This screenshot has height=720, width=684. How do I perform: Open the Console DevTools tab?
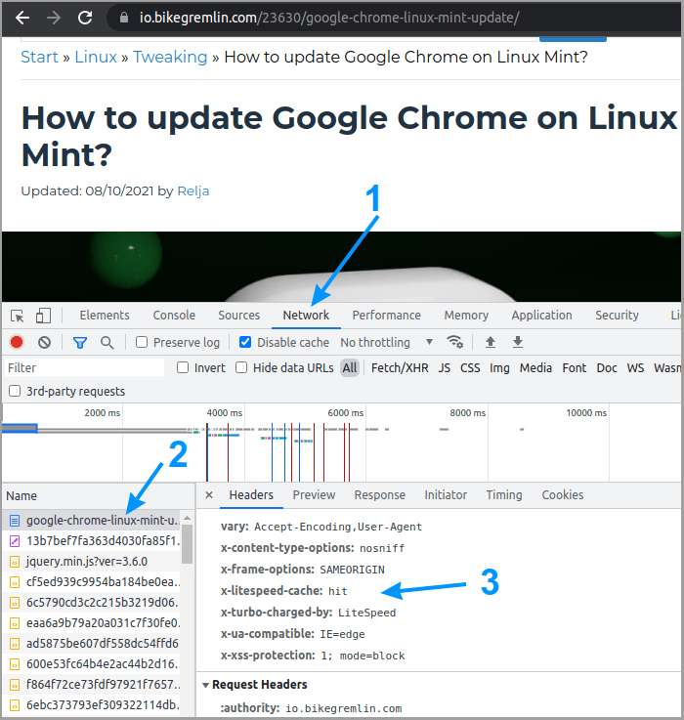point(174,315)
